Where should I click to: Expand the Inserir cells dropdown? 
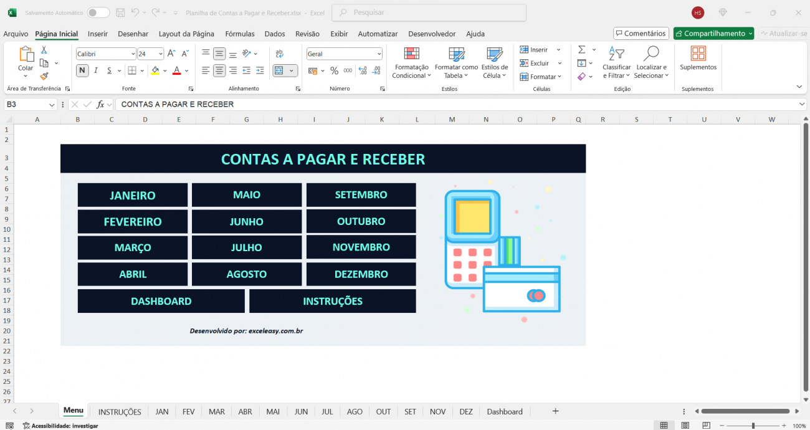pos(558,50)
